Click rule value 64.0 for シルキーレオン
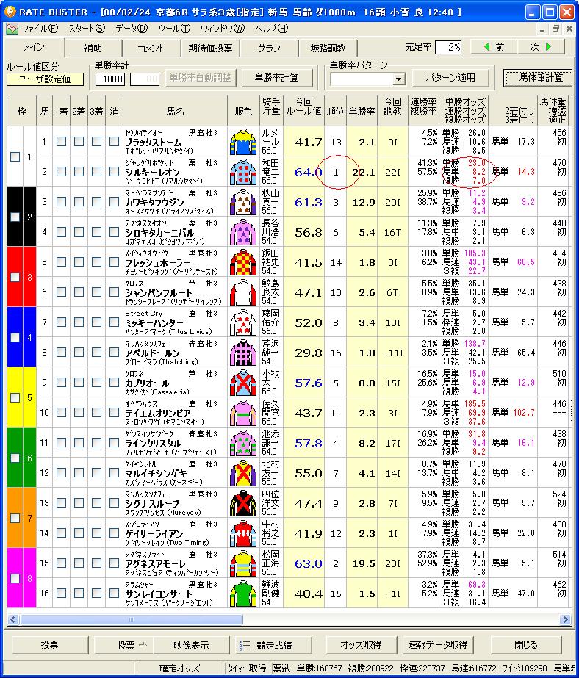Image resolution: width=579 pixels, height=678 pixels. [x=308, y=172]
